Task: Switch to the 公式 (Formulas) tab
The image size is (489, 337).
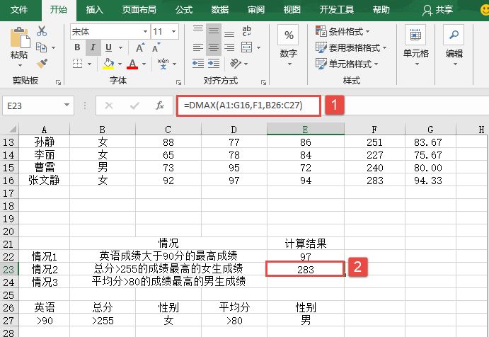Action: (183, 10)
